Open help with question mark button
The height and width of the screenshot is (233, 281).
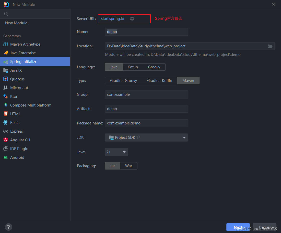[8, 227]
